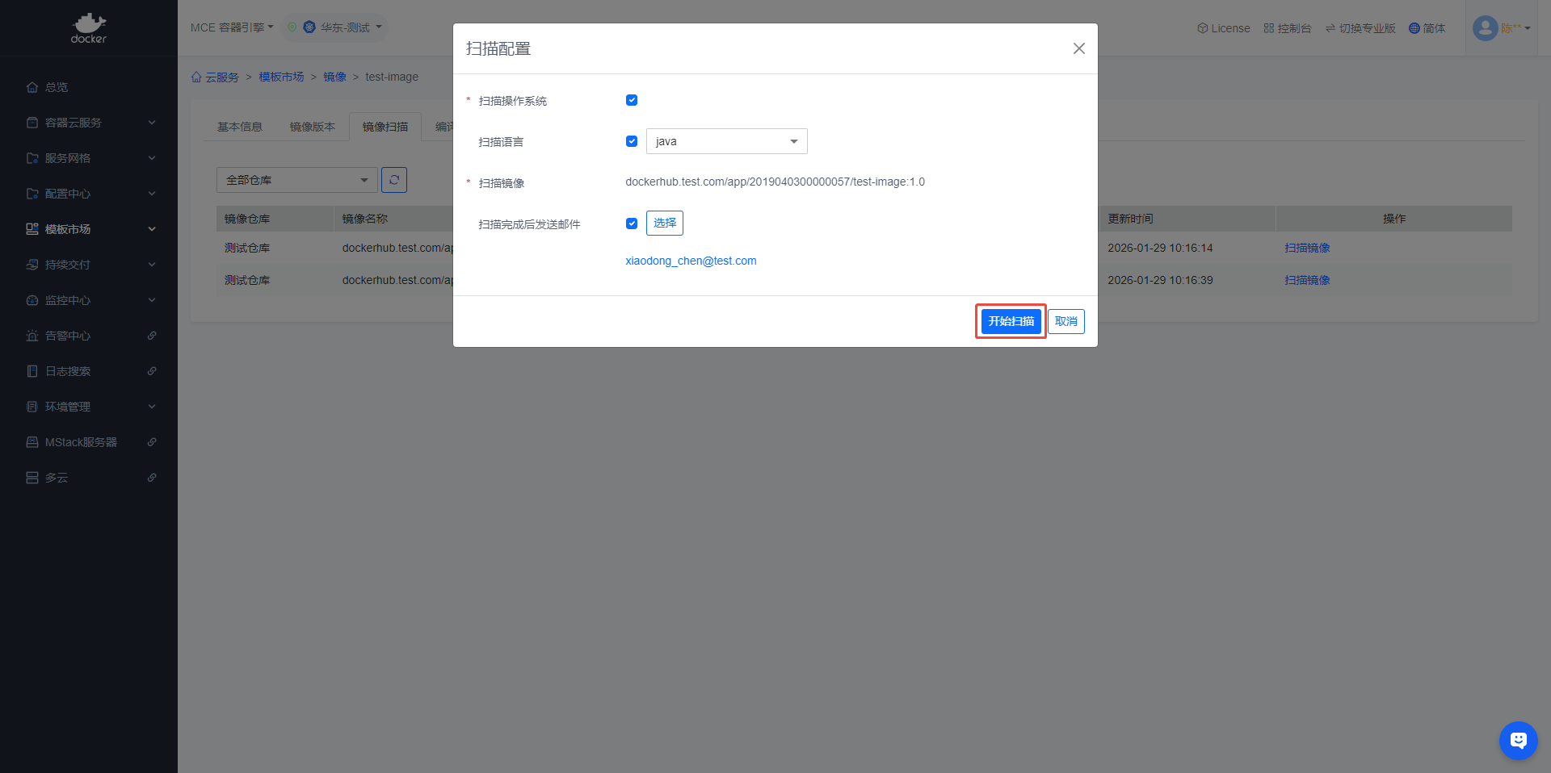Screen dimensions: 1551x773
Task: Click the 总览 home icon in sidebar
Action: point(32,87)
